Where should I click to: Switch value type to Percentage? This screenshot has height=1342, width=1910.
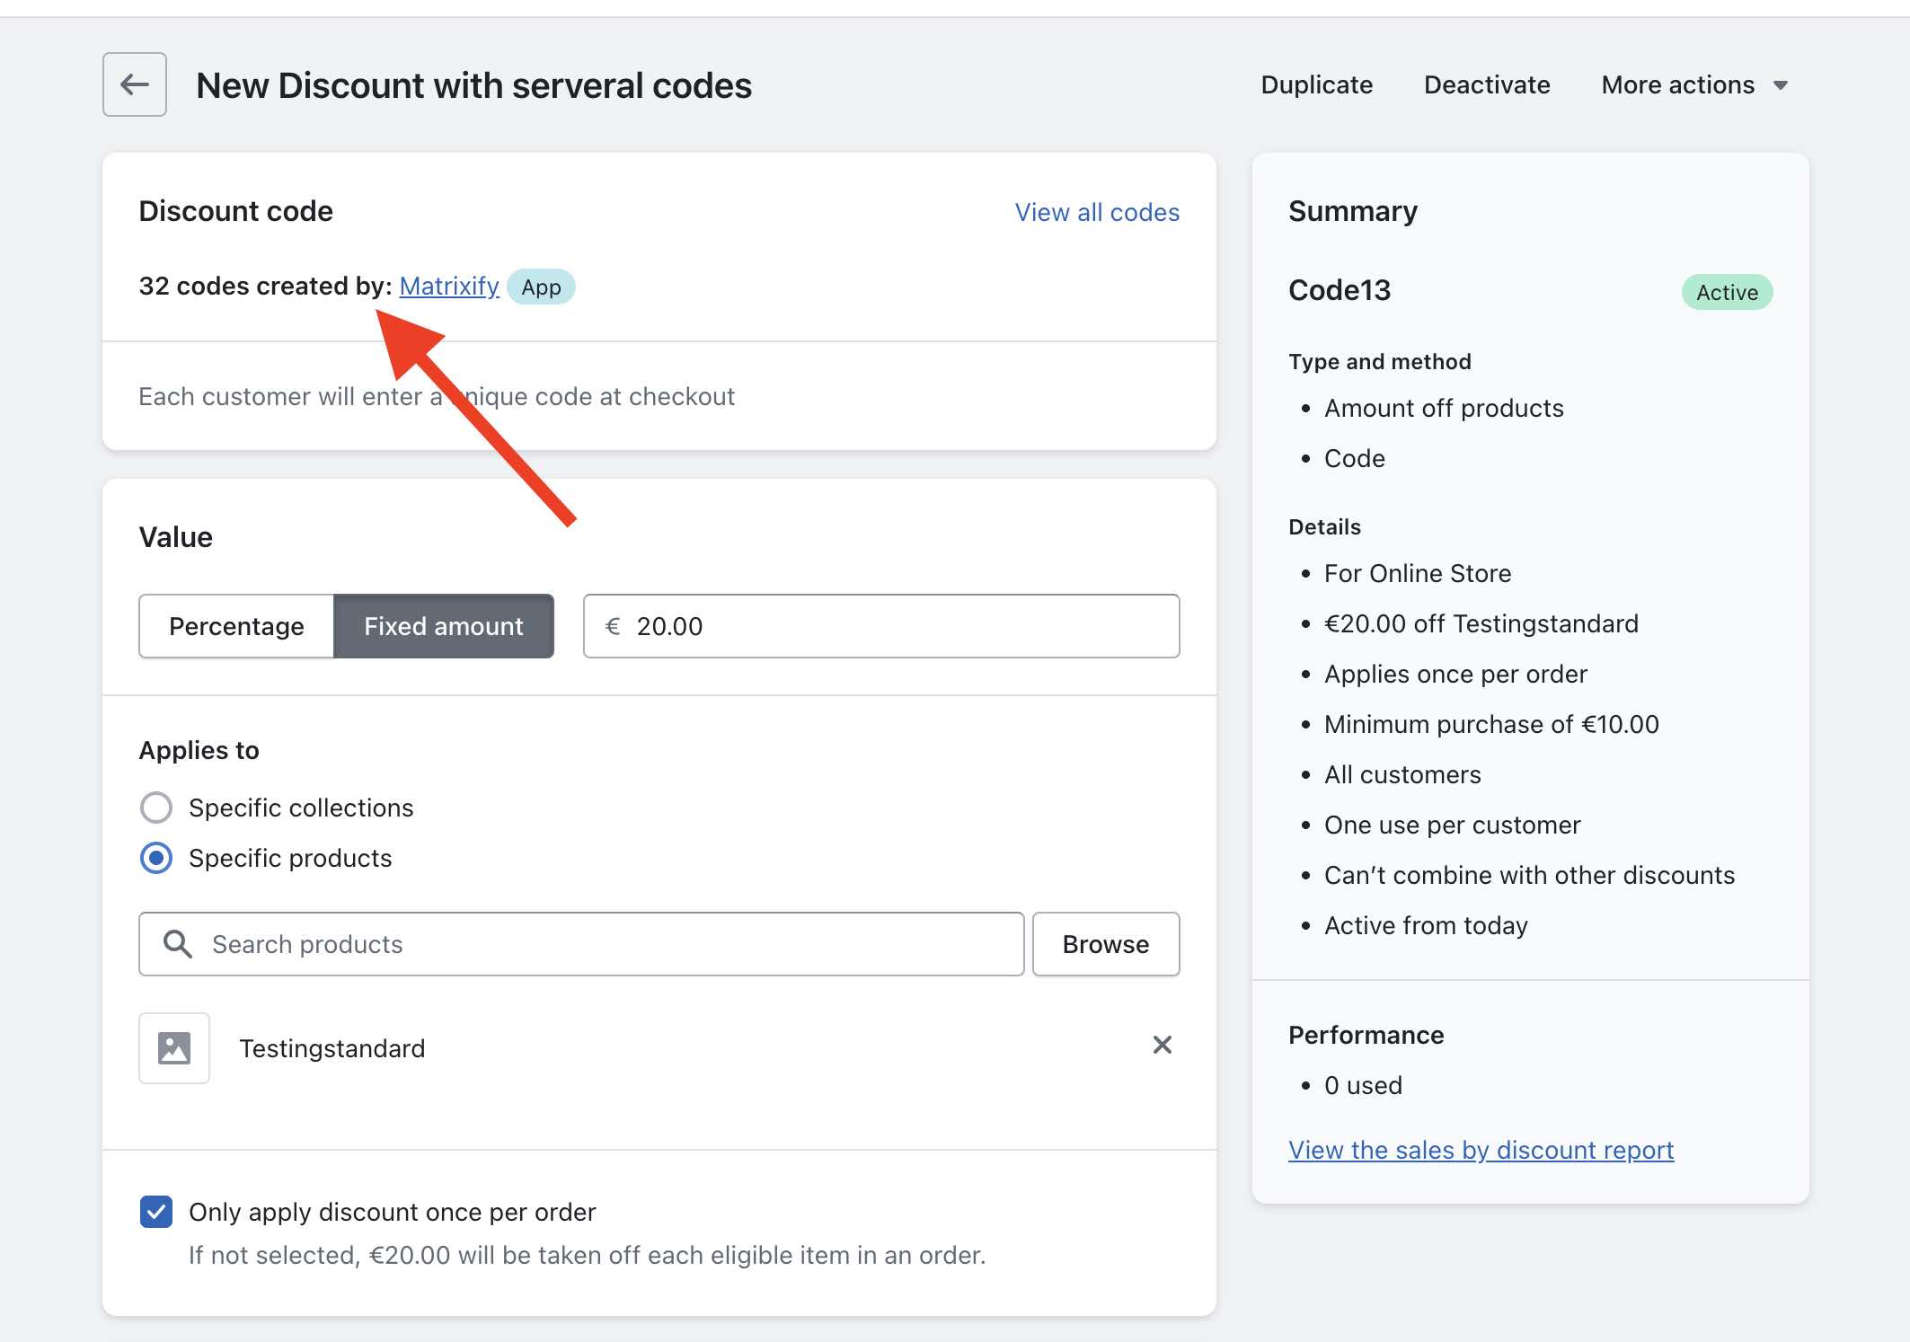[x=236, y=626]
